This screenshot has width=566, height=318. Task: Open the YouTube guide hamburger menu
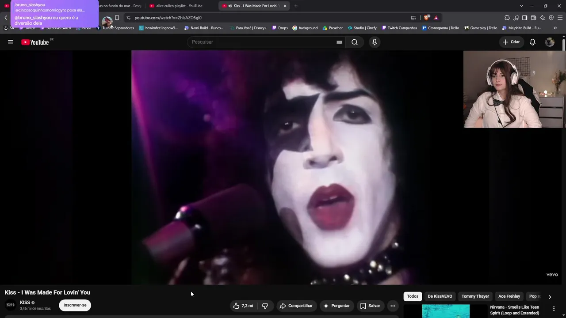tap(11, 42)
